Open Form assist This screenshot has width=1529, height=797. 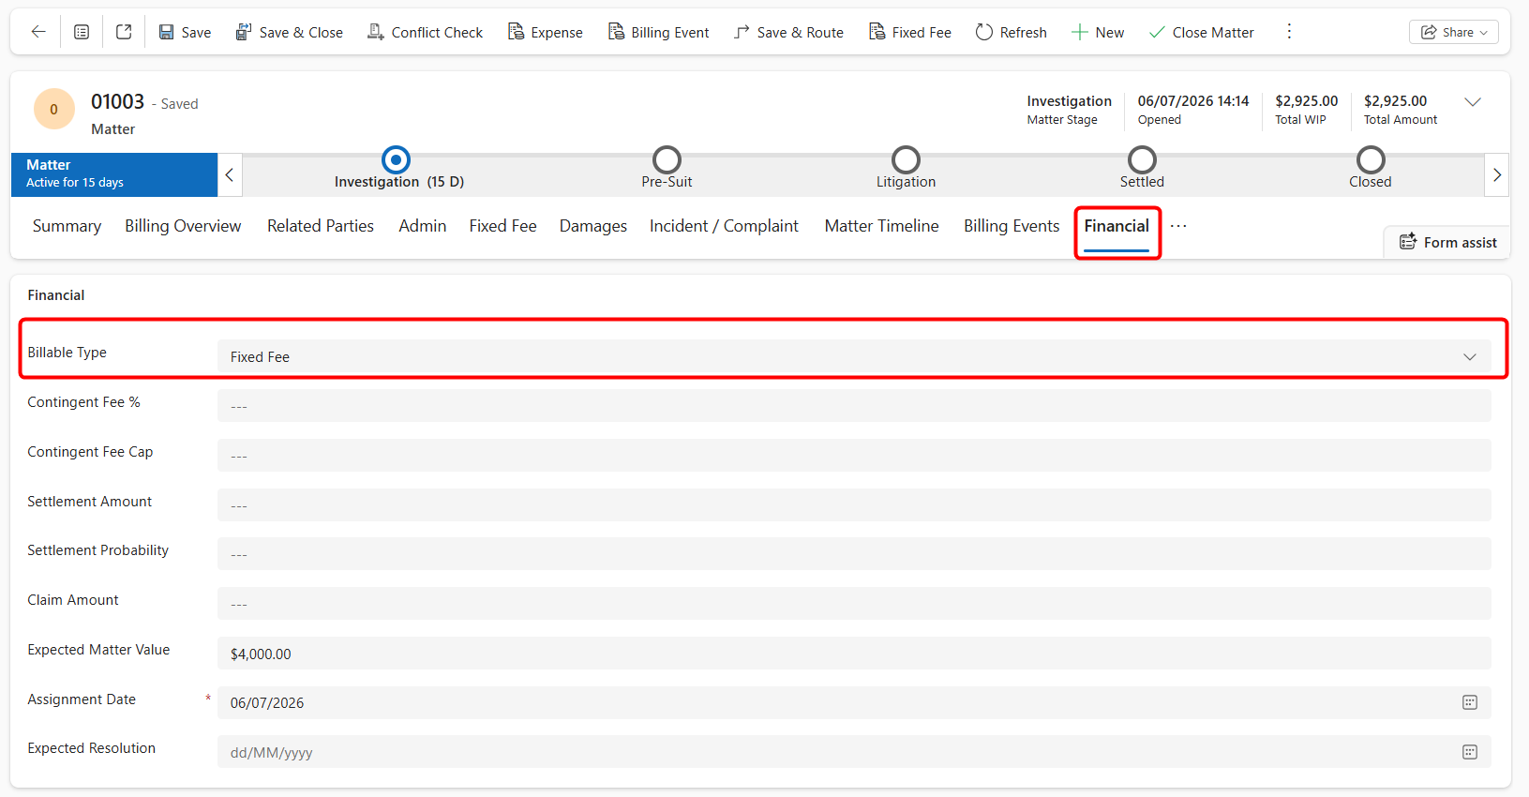pyautogui.click(x=1447, y=242)
